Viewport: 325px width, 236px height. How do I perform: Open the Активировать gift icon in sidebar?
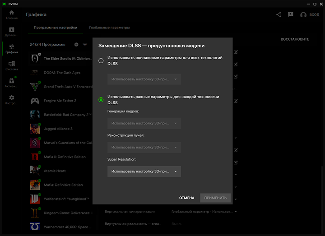pyautogui.click(x=12, y=81)
